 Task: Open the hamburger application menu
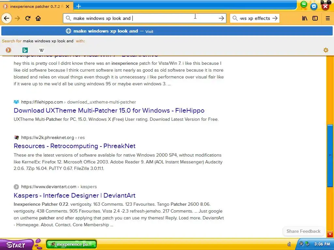[x=328, y=18]
